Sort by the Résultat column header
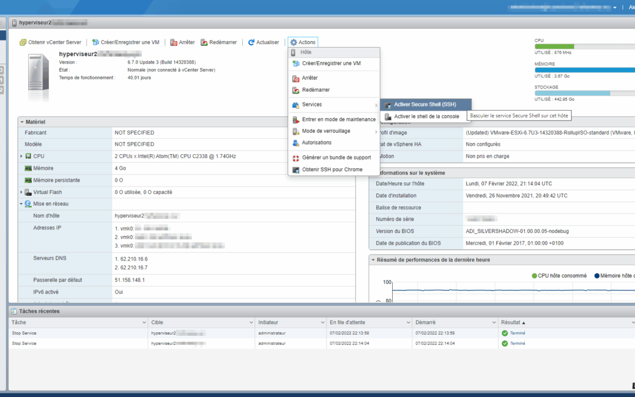Viewport: 635px width, 397px height. [x=513, y=322]
